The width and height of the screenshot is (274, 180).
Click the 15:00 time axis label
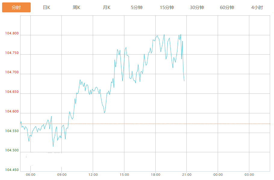pos(124,175)
